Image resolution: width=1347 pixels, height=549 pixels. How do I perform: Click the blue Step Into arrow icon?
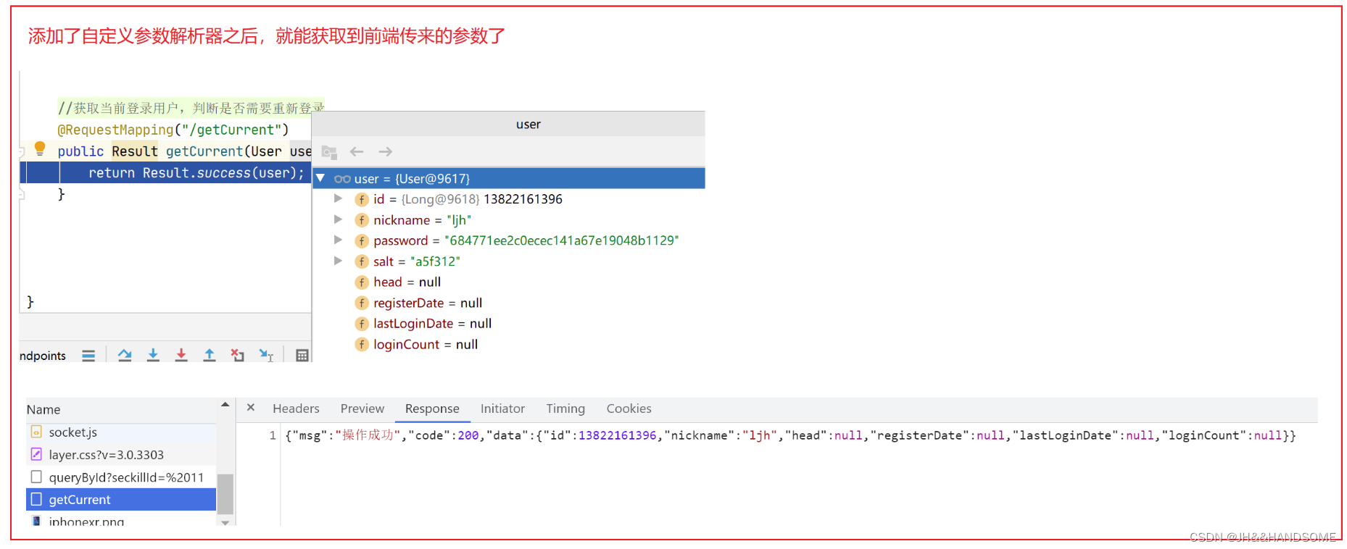coord(153,355)
